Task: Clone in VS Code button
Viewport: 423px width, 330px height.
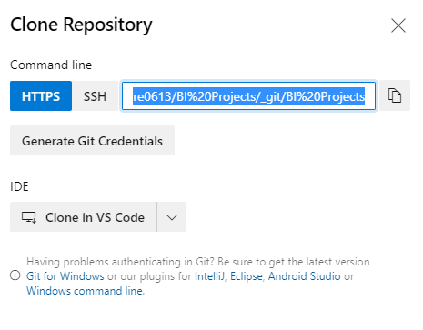Action: point(84,217)
